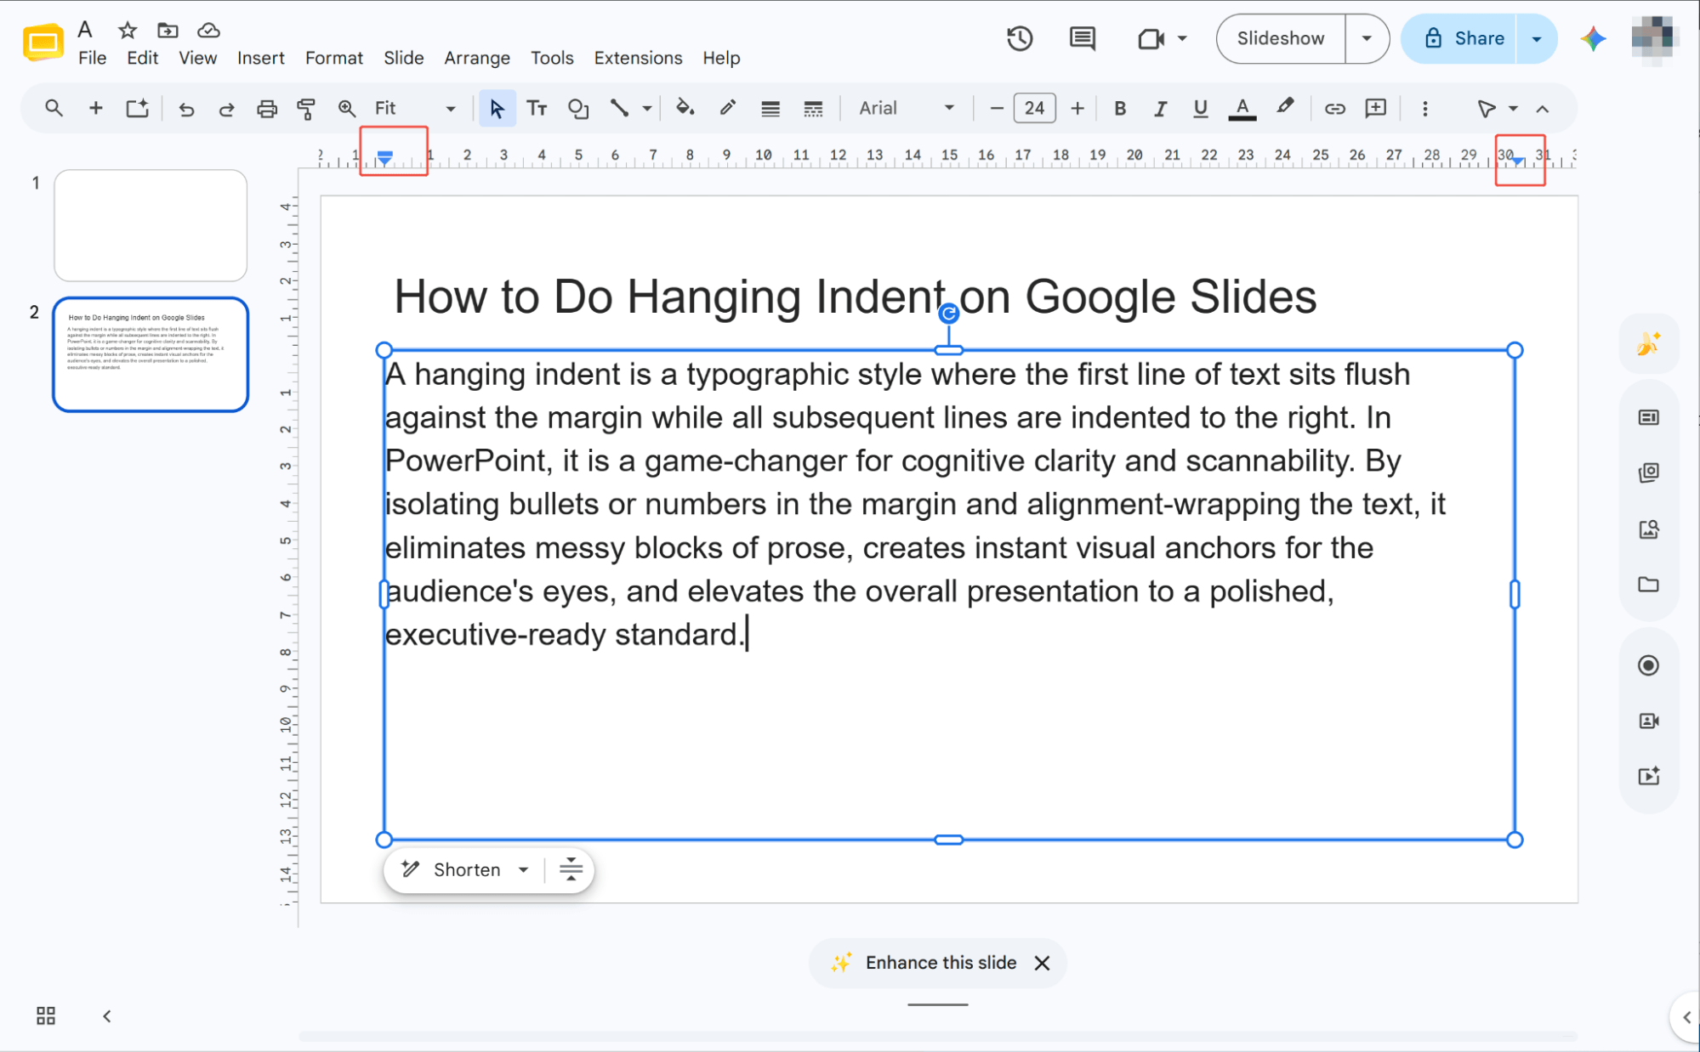
Task: Select the text box tool
Action: pyautogui.click(x=537, y=108)
